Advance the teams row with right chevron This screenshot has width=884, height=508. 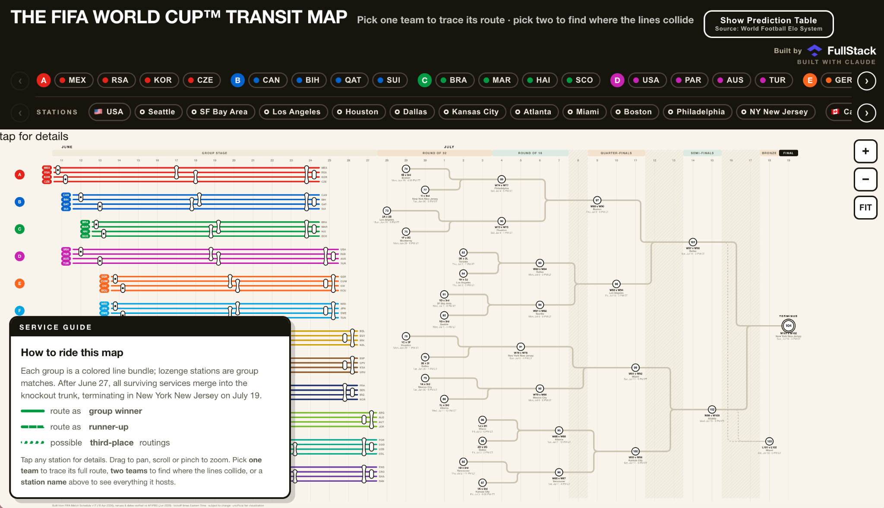click(x=867, y=81)
